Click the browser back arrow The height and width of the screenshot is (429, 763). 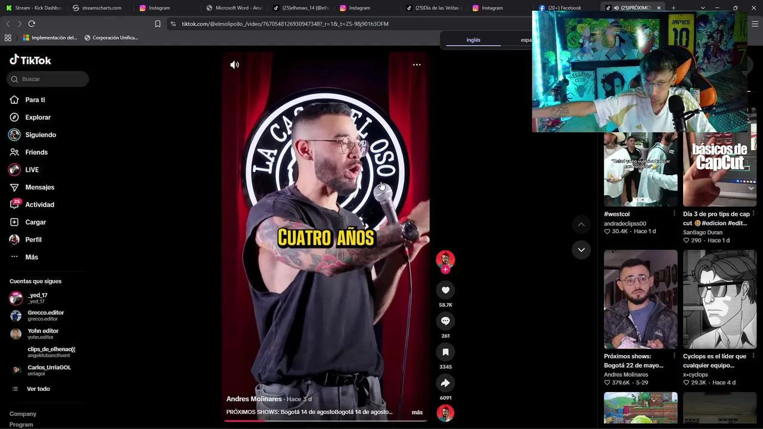pyautogui.click(x=8, y=24)
